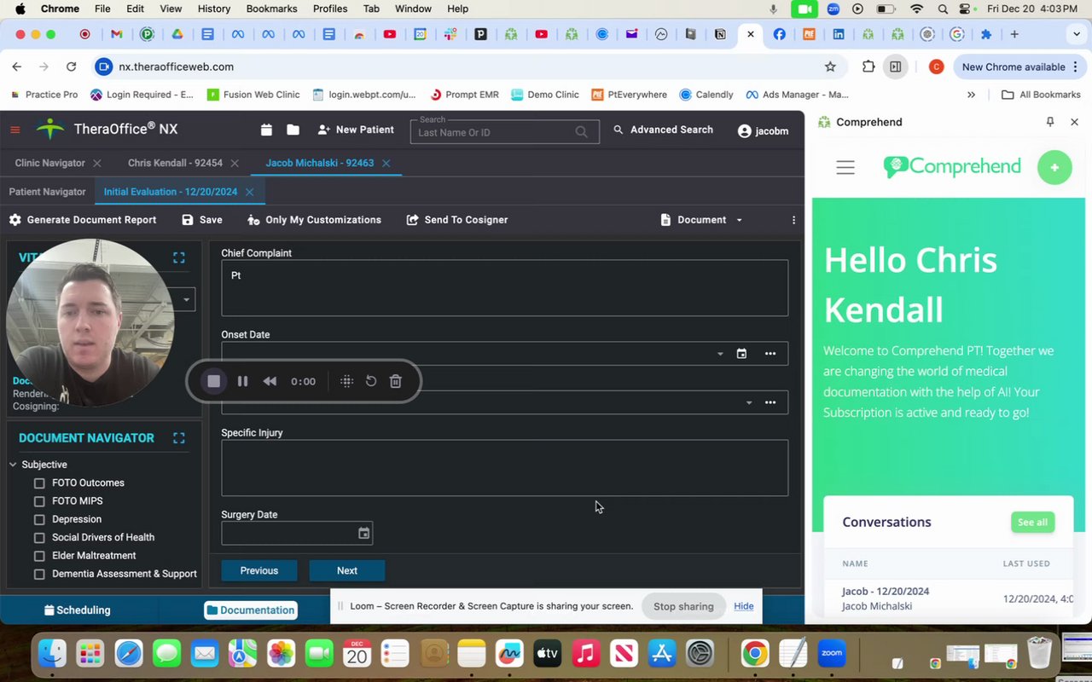Restart the Loom recording
The image size is (1092, 682).
pyautogui.click(x=371, y=381)
